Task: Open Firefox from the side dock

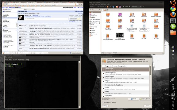Action: 173,15
